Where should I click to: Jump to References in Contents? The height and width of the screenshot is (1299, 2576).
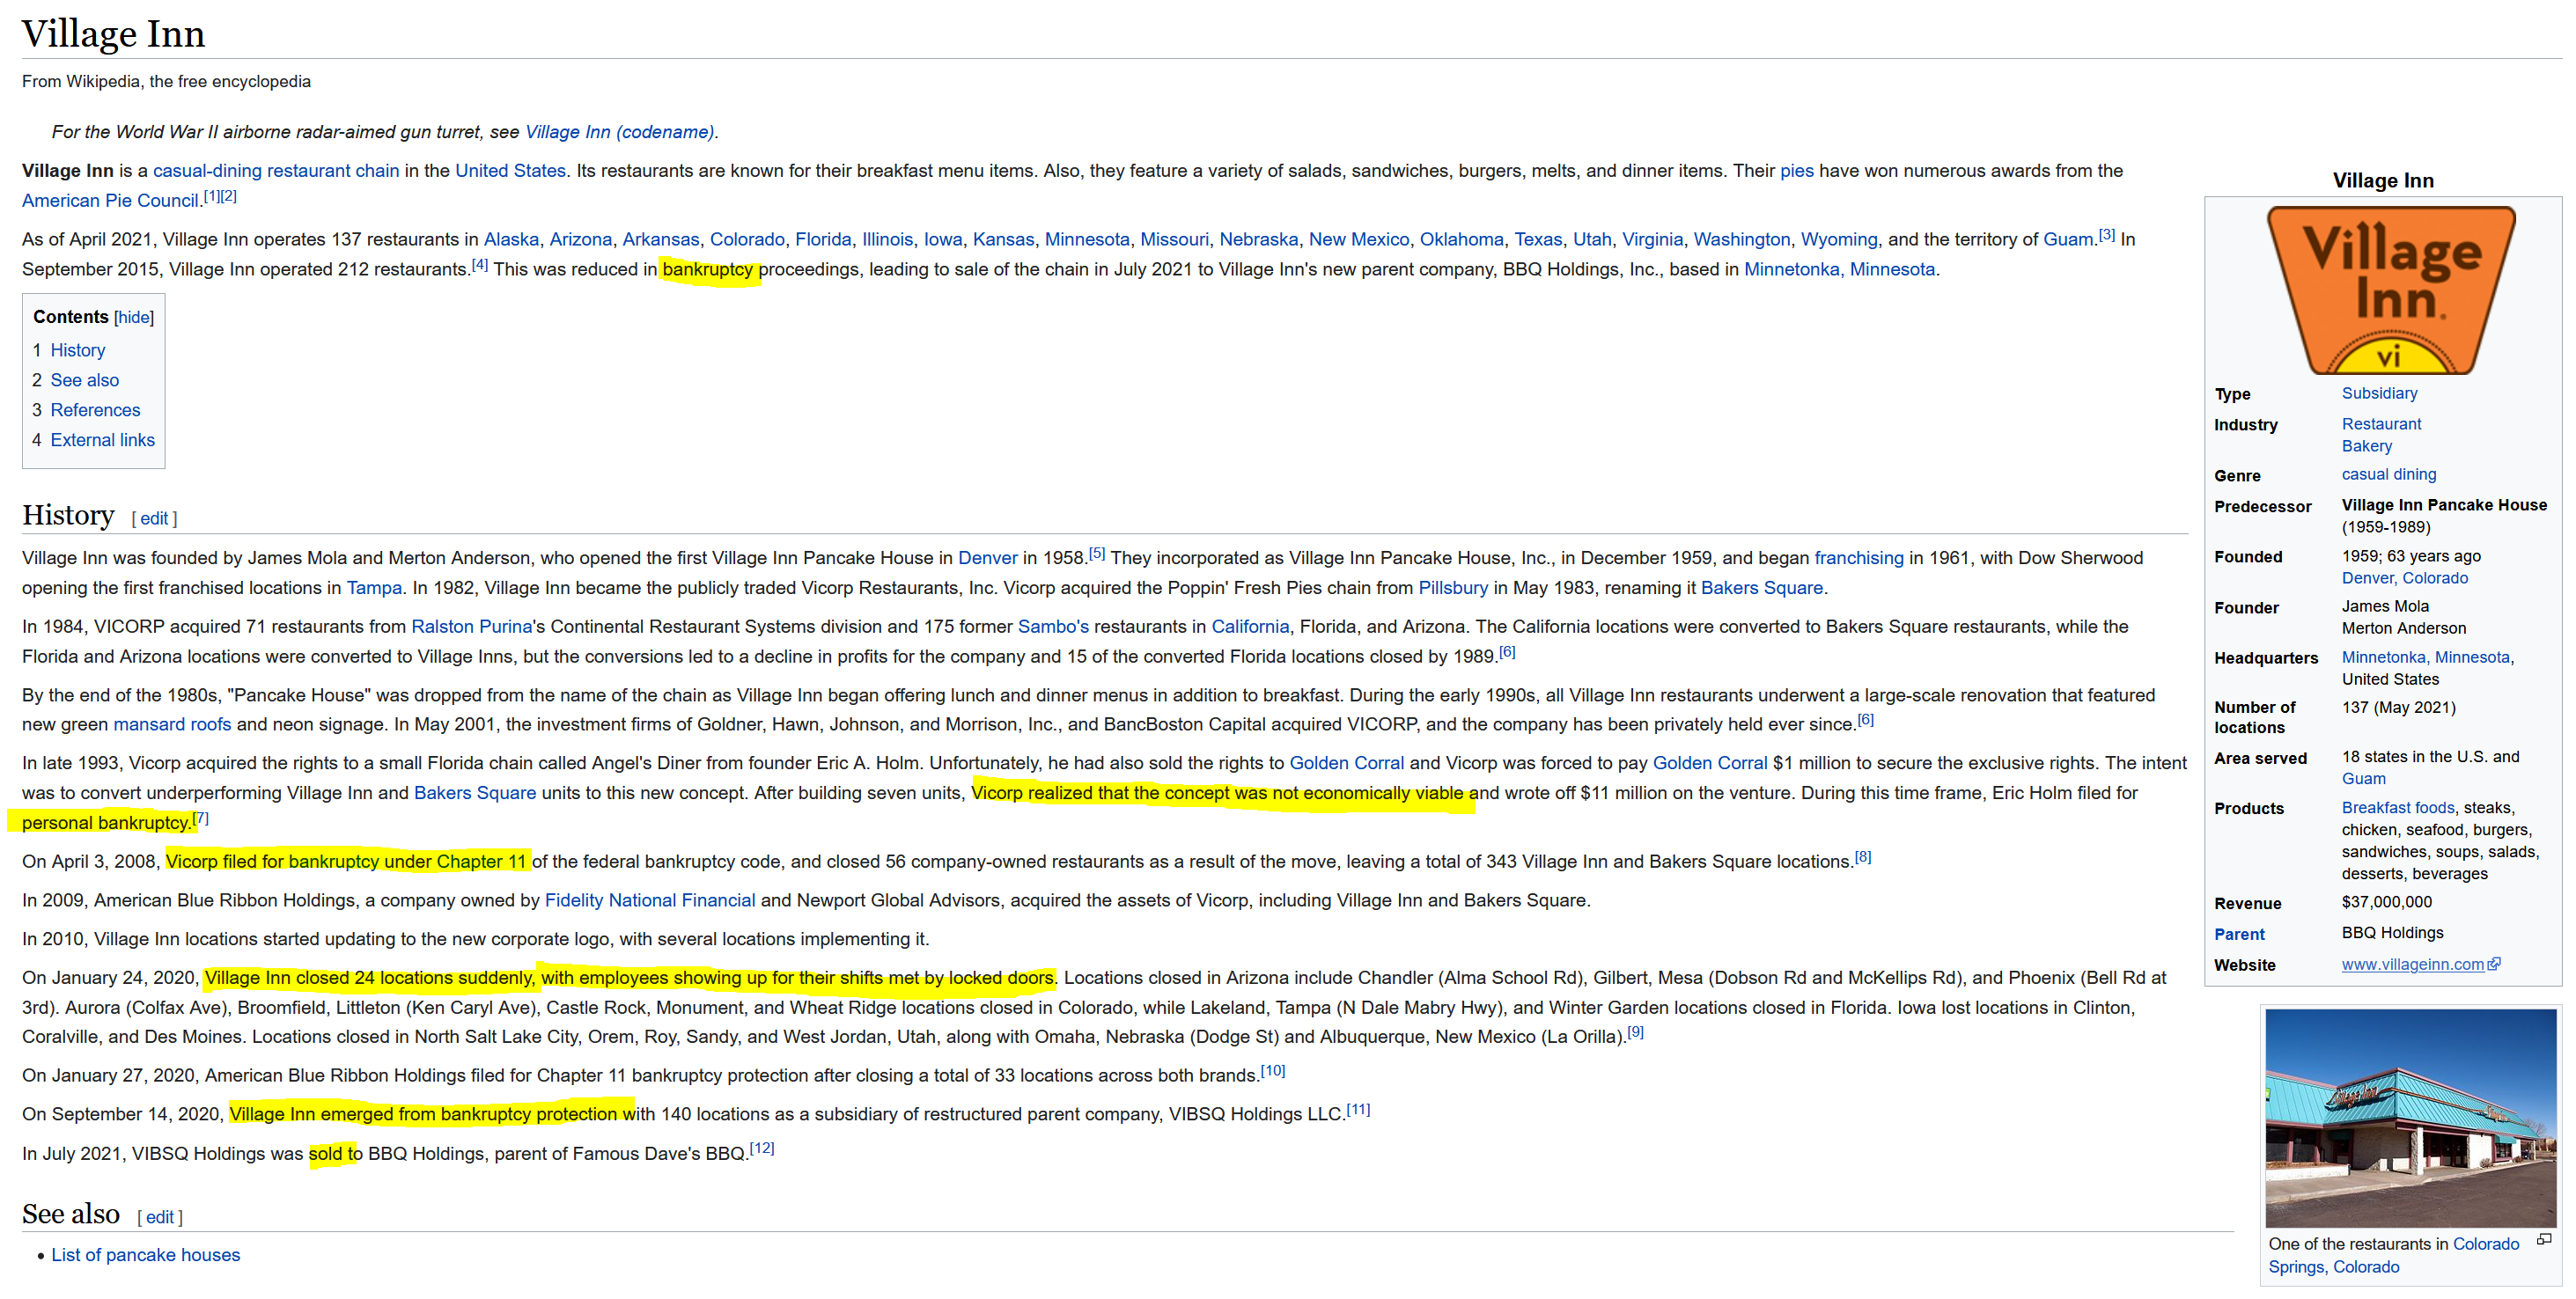(95, 410)
